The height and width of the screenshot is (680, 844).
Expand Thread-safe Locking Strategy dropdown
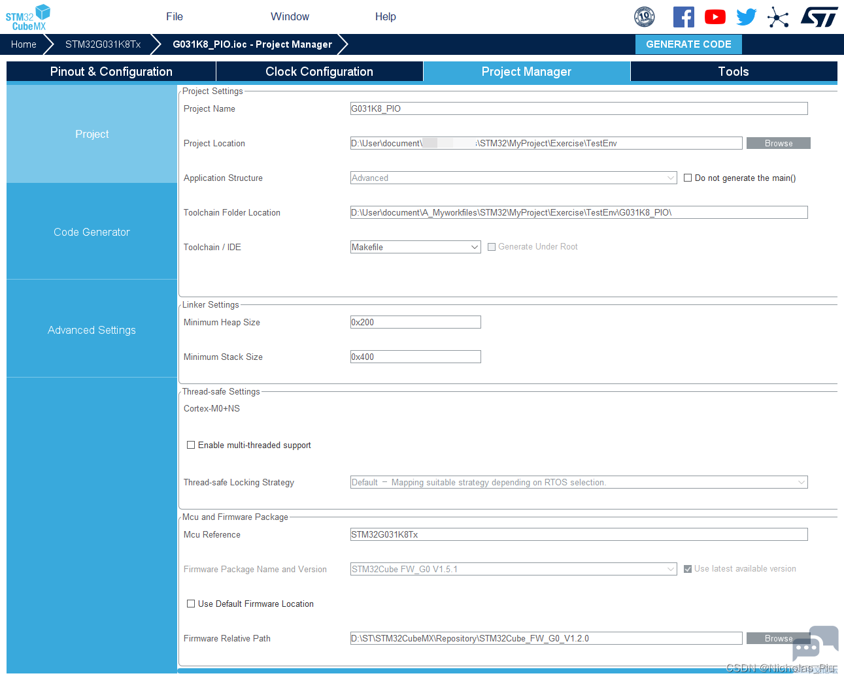click(x=579, y=482)
